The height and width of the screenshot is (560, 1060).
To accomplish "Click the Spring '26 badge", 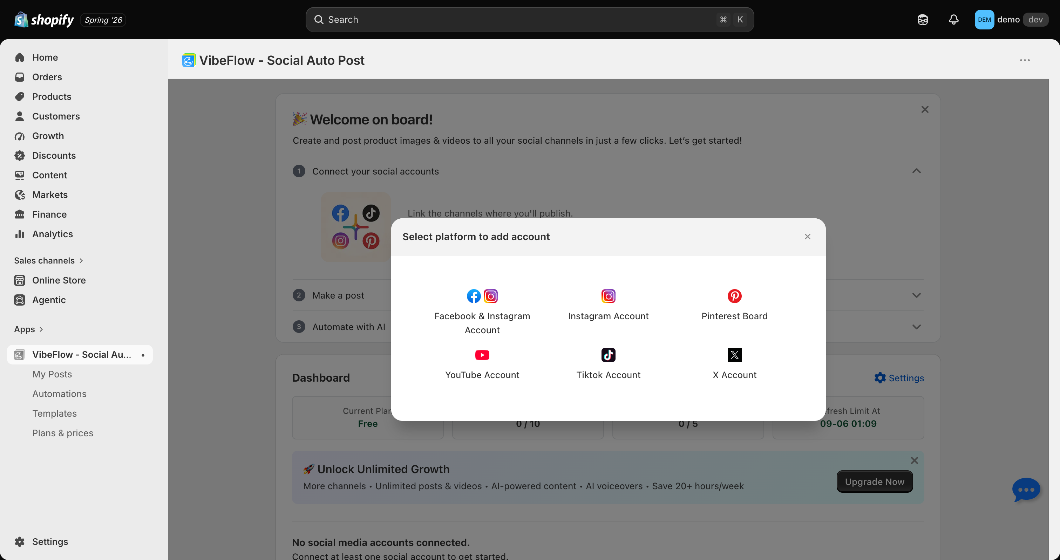I will pos(103,20).
